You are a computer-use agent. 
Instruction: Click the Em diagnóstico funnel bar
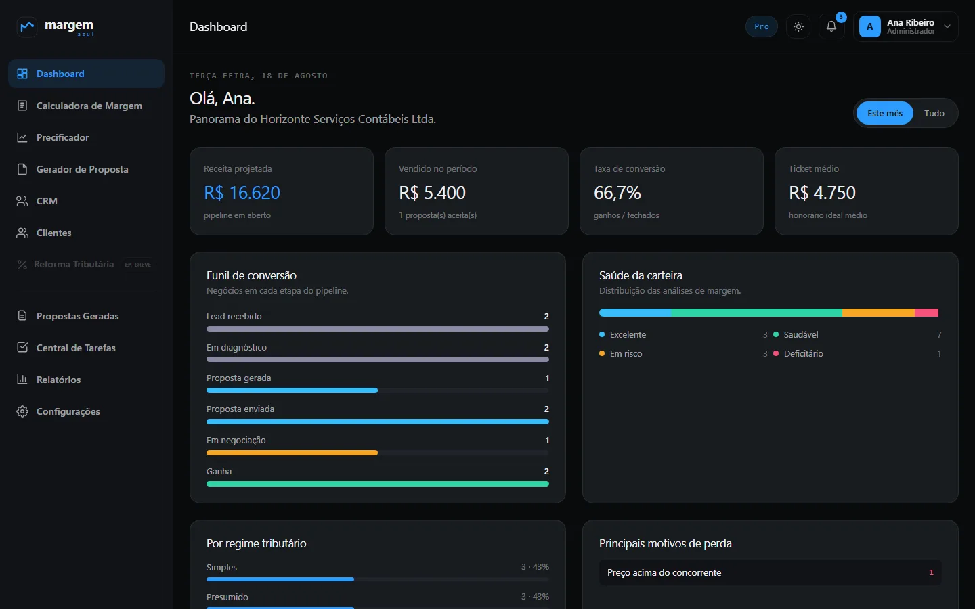tap(378, 359)
